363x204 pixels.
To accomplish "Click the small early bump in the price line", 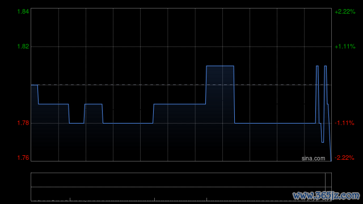I will click(x=94, y=104).
